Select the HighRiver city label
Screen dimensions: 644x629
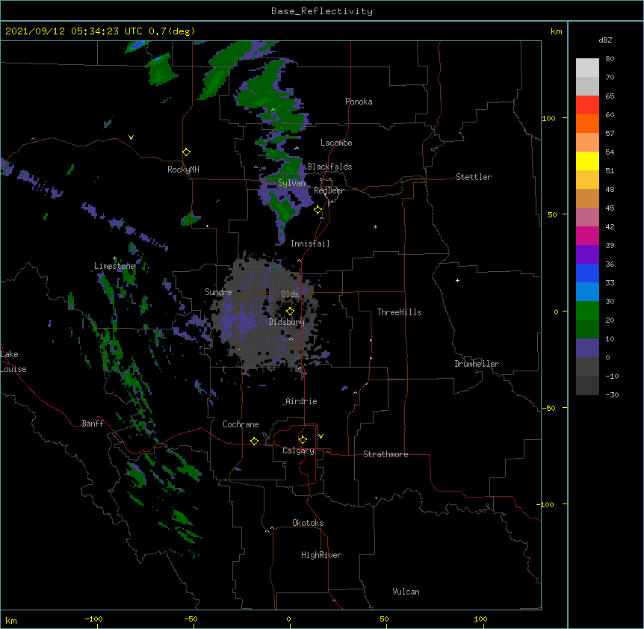[321, 556]
